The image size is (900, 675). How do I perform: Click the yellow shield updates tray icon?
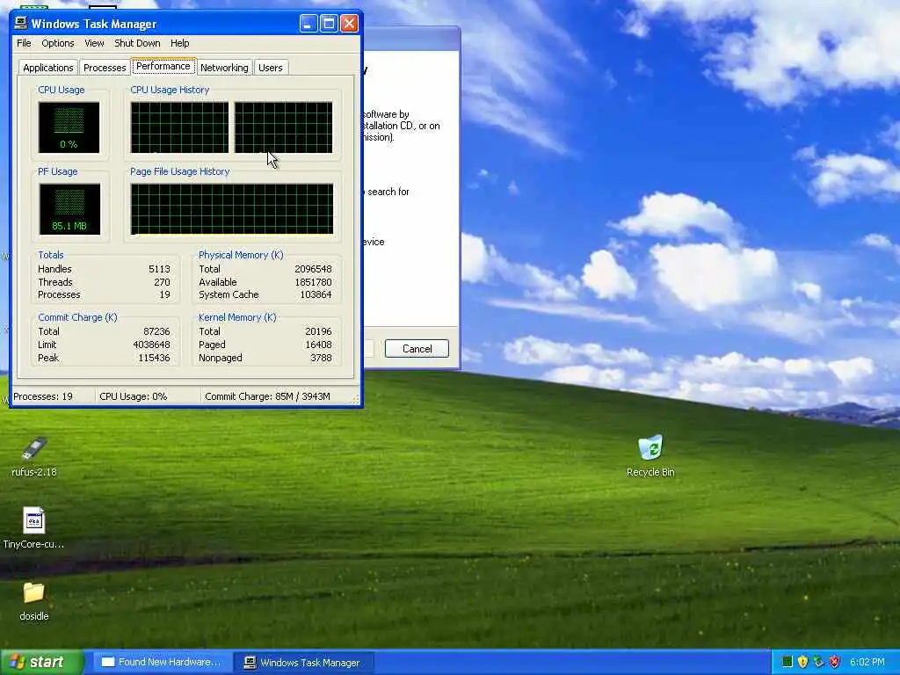803,662
